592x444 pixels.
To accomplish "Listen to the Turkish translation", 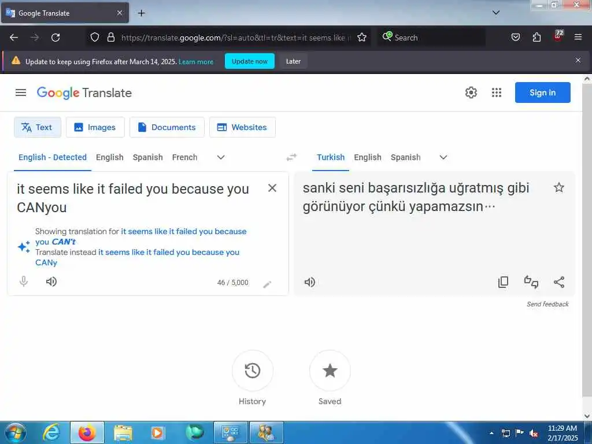I will (x=310, y=282).
